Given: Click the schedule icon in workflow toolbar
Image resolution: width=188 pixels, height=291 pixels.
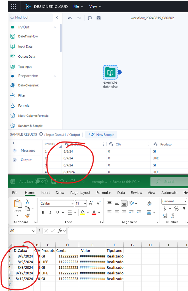Looking at the screenshot, I should [99, 18].
